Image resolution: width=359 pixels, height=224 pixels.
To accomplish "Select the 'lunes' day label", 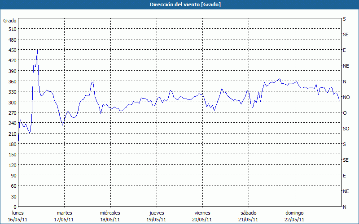I will point(18,213).
